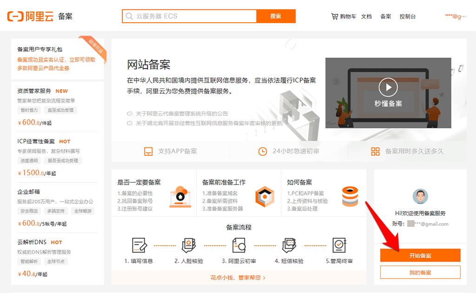The height and width of the screenshot is (293, 476).
Task: Open the shopping cart icon
Action: (335, 16)
